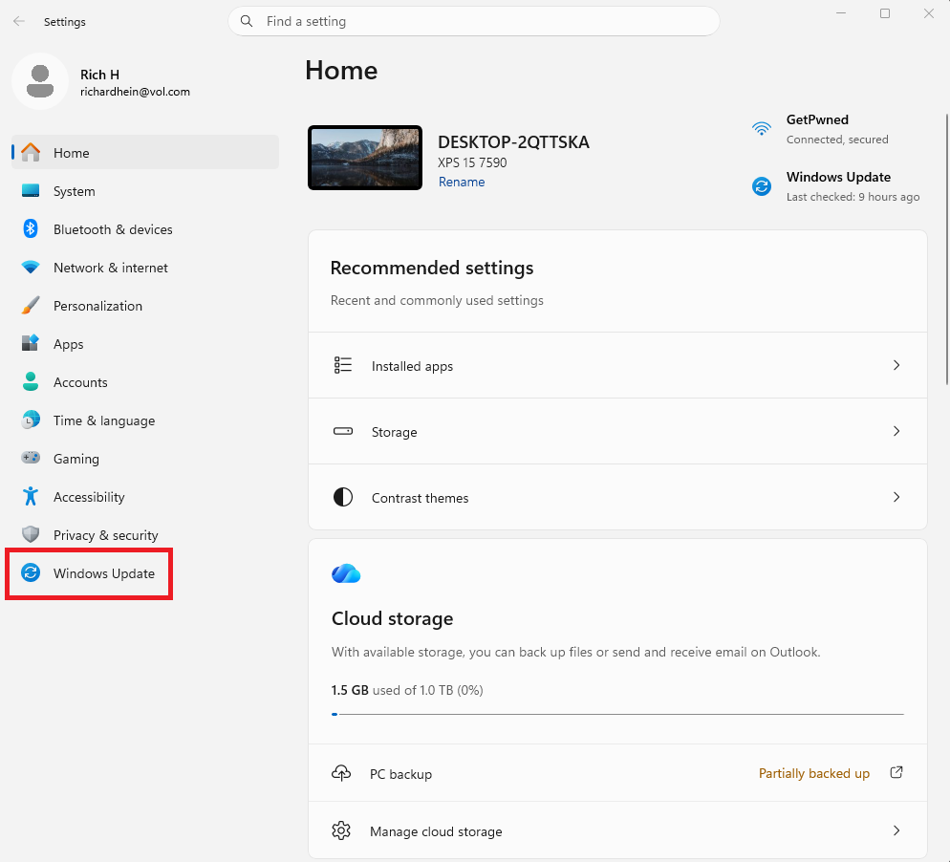This screenshot has height=862, width=950.
Task: Open Installed apps setting
Action: 617,365
